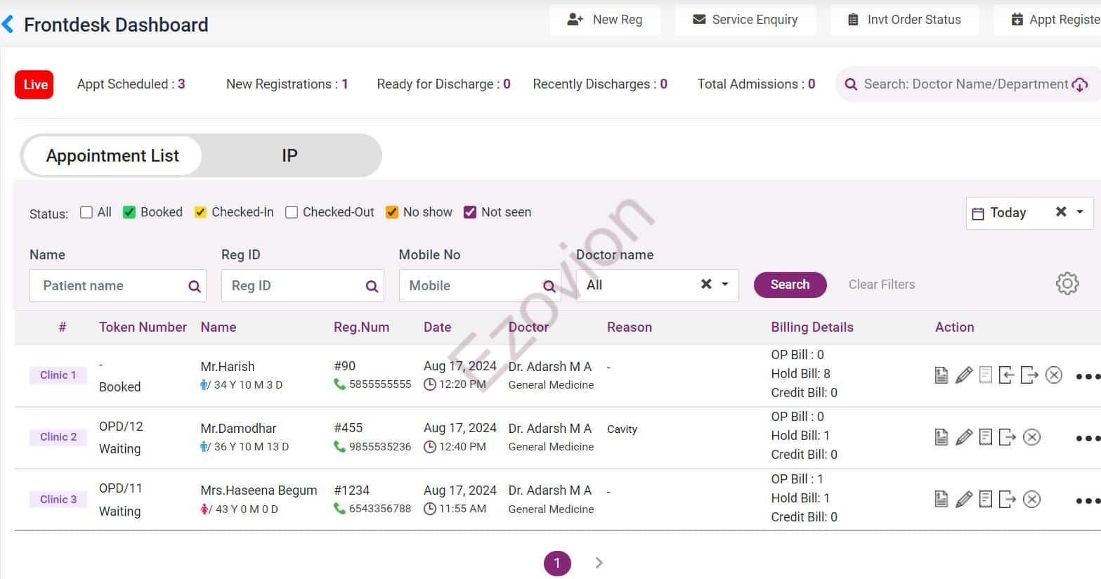Open bill document icon for Mr.Damodhar
The image size is (1101, 579).
(942, 437)
